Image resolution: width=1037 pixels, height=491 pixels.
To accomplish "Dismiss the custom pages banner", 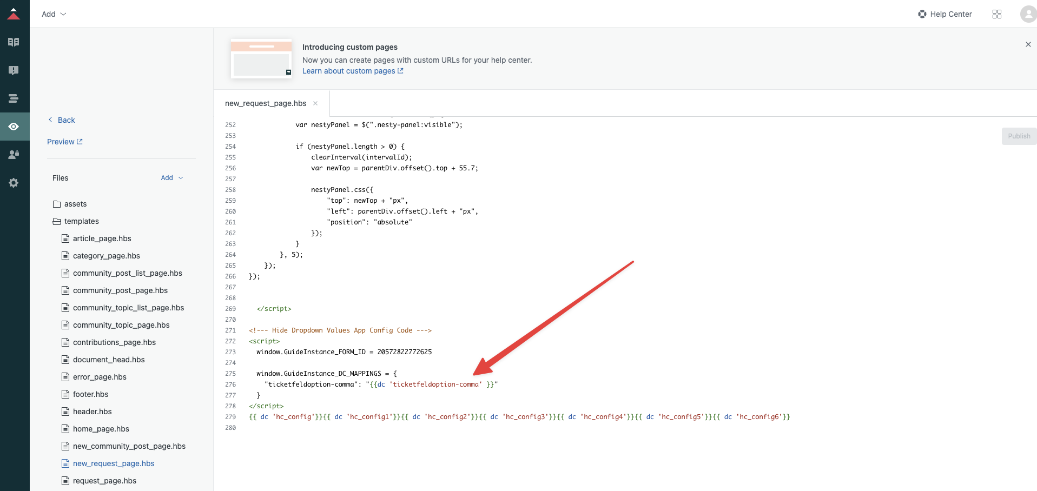I will [1028, 44].
